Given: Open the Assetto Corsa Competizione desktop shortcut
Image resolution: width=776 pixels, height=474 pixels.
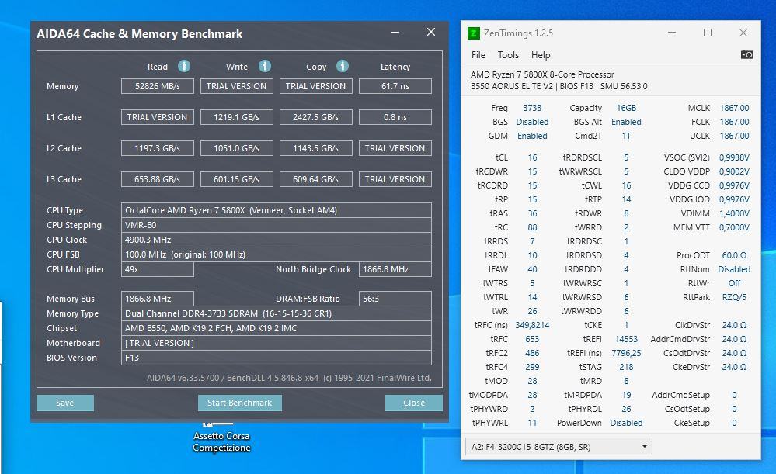Looking at the screenshot, I should 221,438.
